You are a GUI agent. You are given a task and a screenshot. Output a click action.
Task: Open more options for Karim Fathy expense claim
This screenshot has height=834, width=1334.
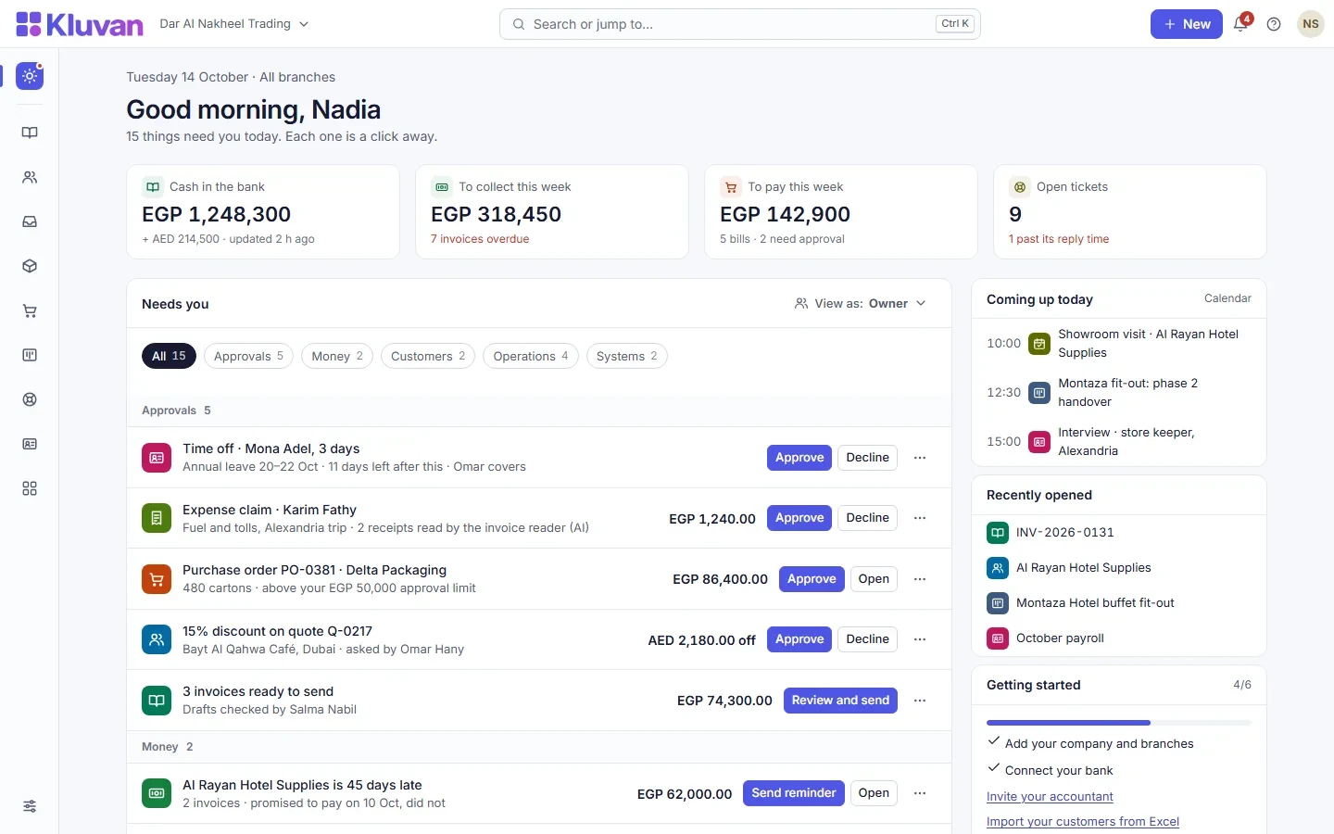[x=920, y=518]
